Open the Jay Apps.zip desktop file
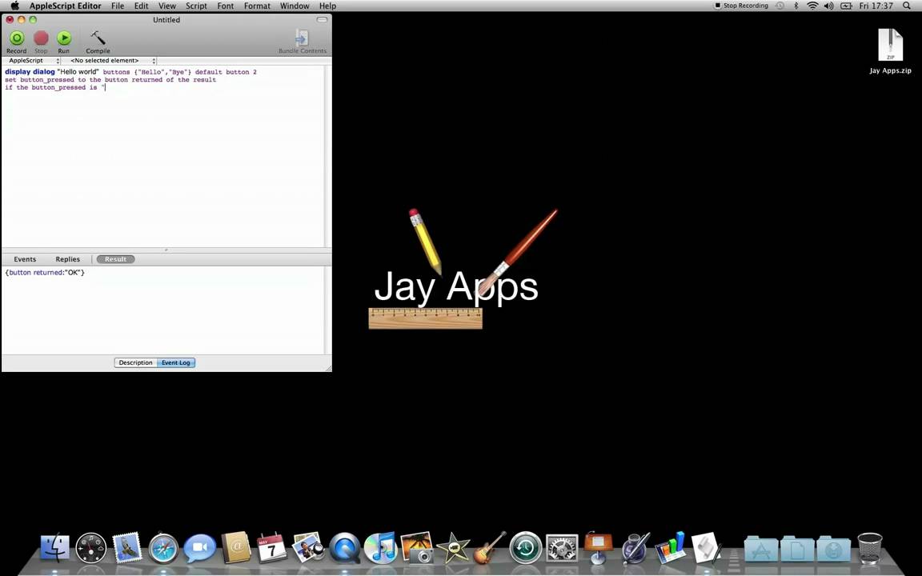This screenshot has width=922, height=576. (890, 51)
